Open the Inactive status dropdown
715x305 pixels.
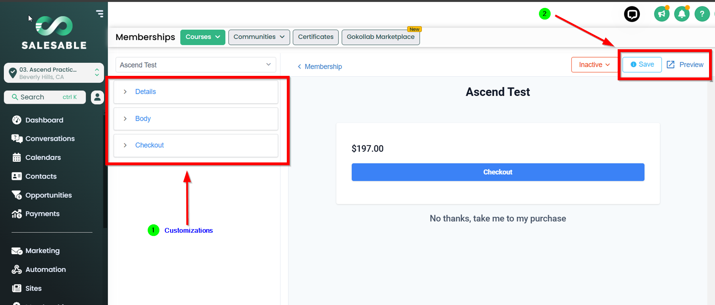[595, 65]
